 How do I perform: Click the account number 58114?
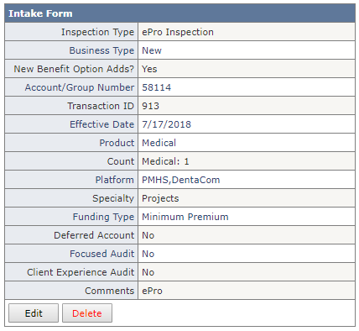(156, 87)
